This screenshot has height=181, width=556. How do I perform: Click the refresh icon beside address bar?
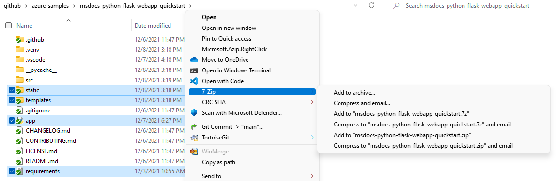[x=371, y=5]
